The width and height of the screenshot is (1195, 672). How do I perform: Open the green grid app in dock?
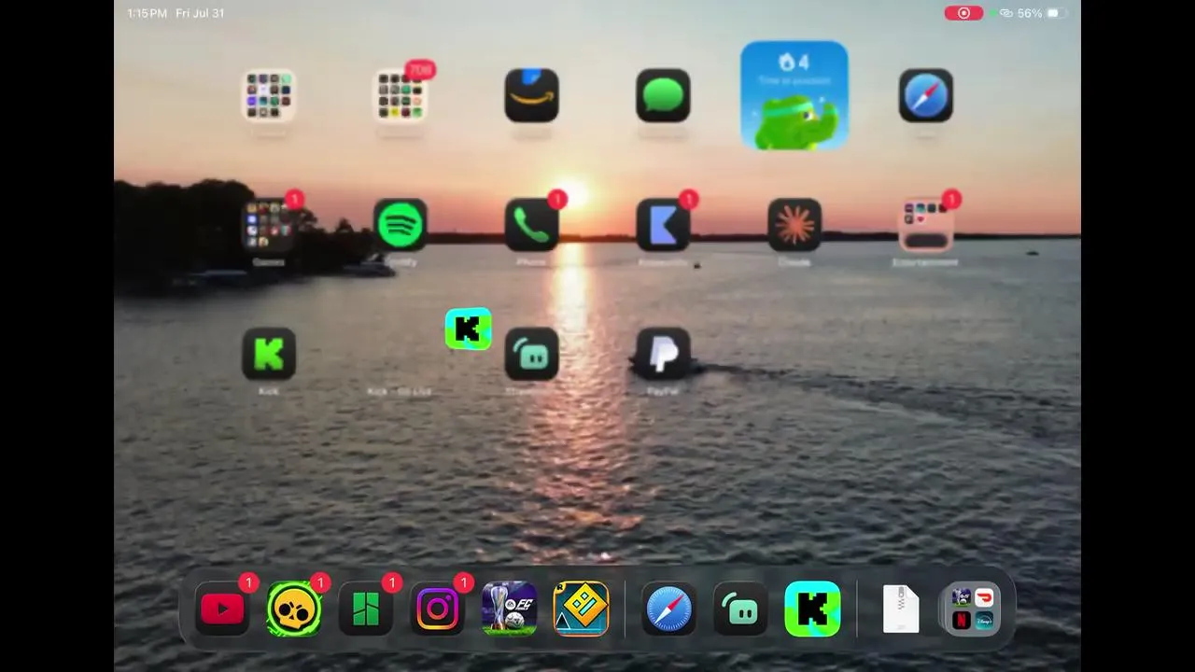(x=366, y=609)
